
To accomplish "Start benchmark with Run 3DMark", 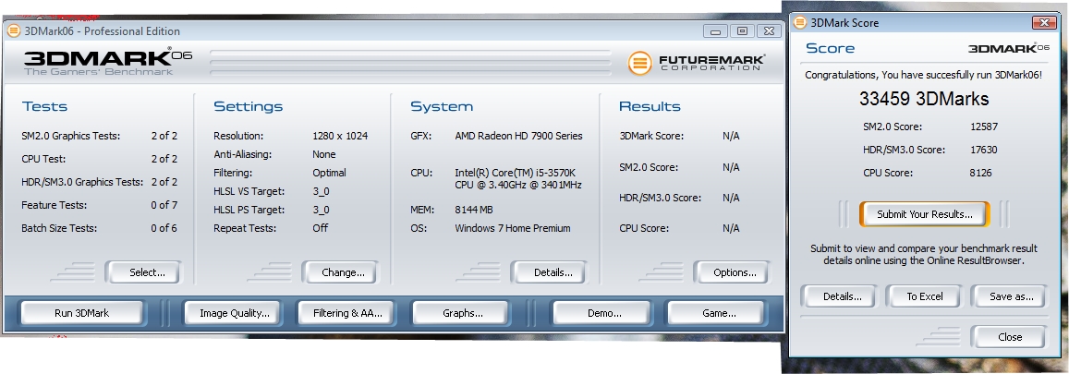I will click(x=82, y=313).
